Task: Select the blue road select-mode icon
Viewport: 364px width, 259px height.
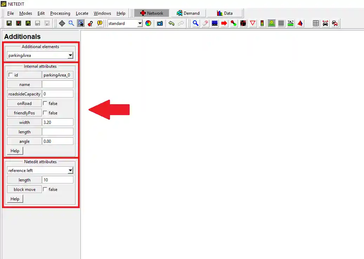Action: (x=215, y=24)
